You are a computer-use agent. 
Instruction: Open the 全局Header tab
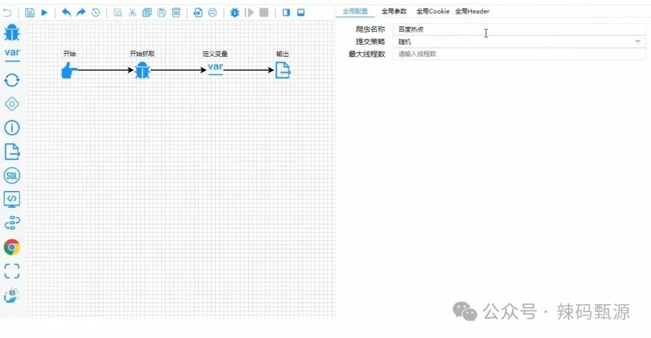[472, 11]
